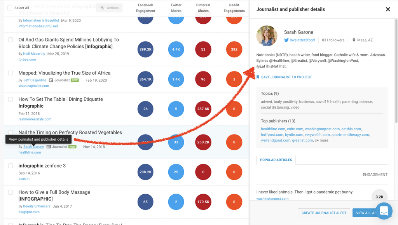This screenshot has height=225, width=398.
Task: Click the 287.8K Pinterest shares circle
Action: tap(203, 109)
